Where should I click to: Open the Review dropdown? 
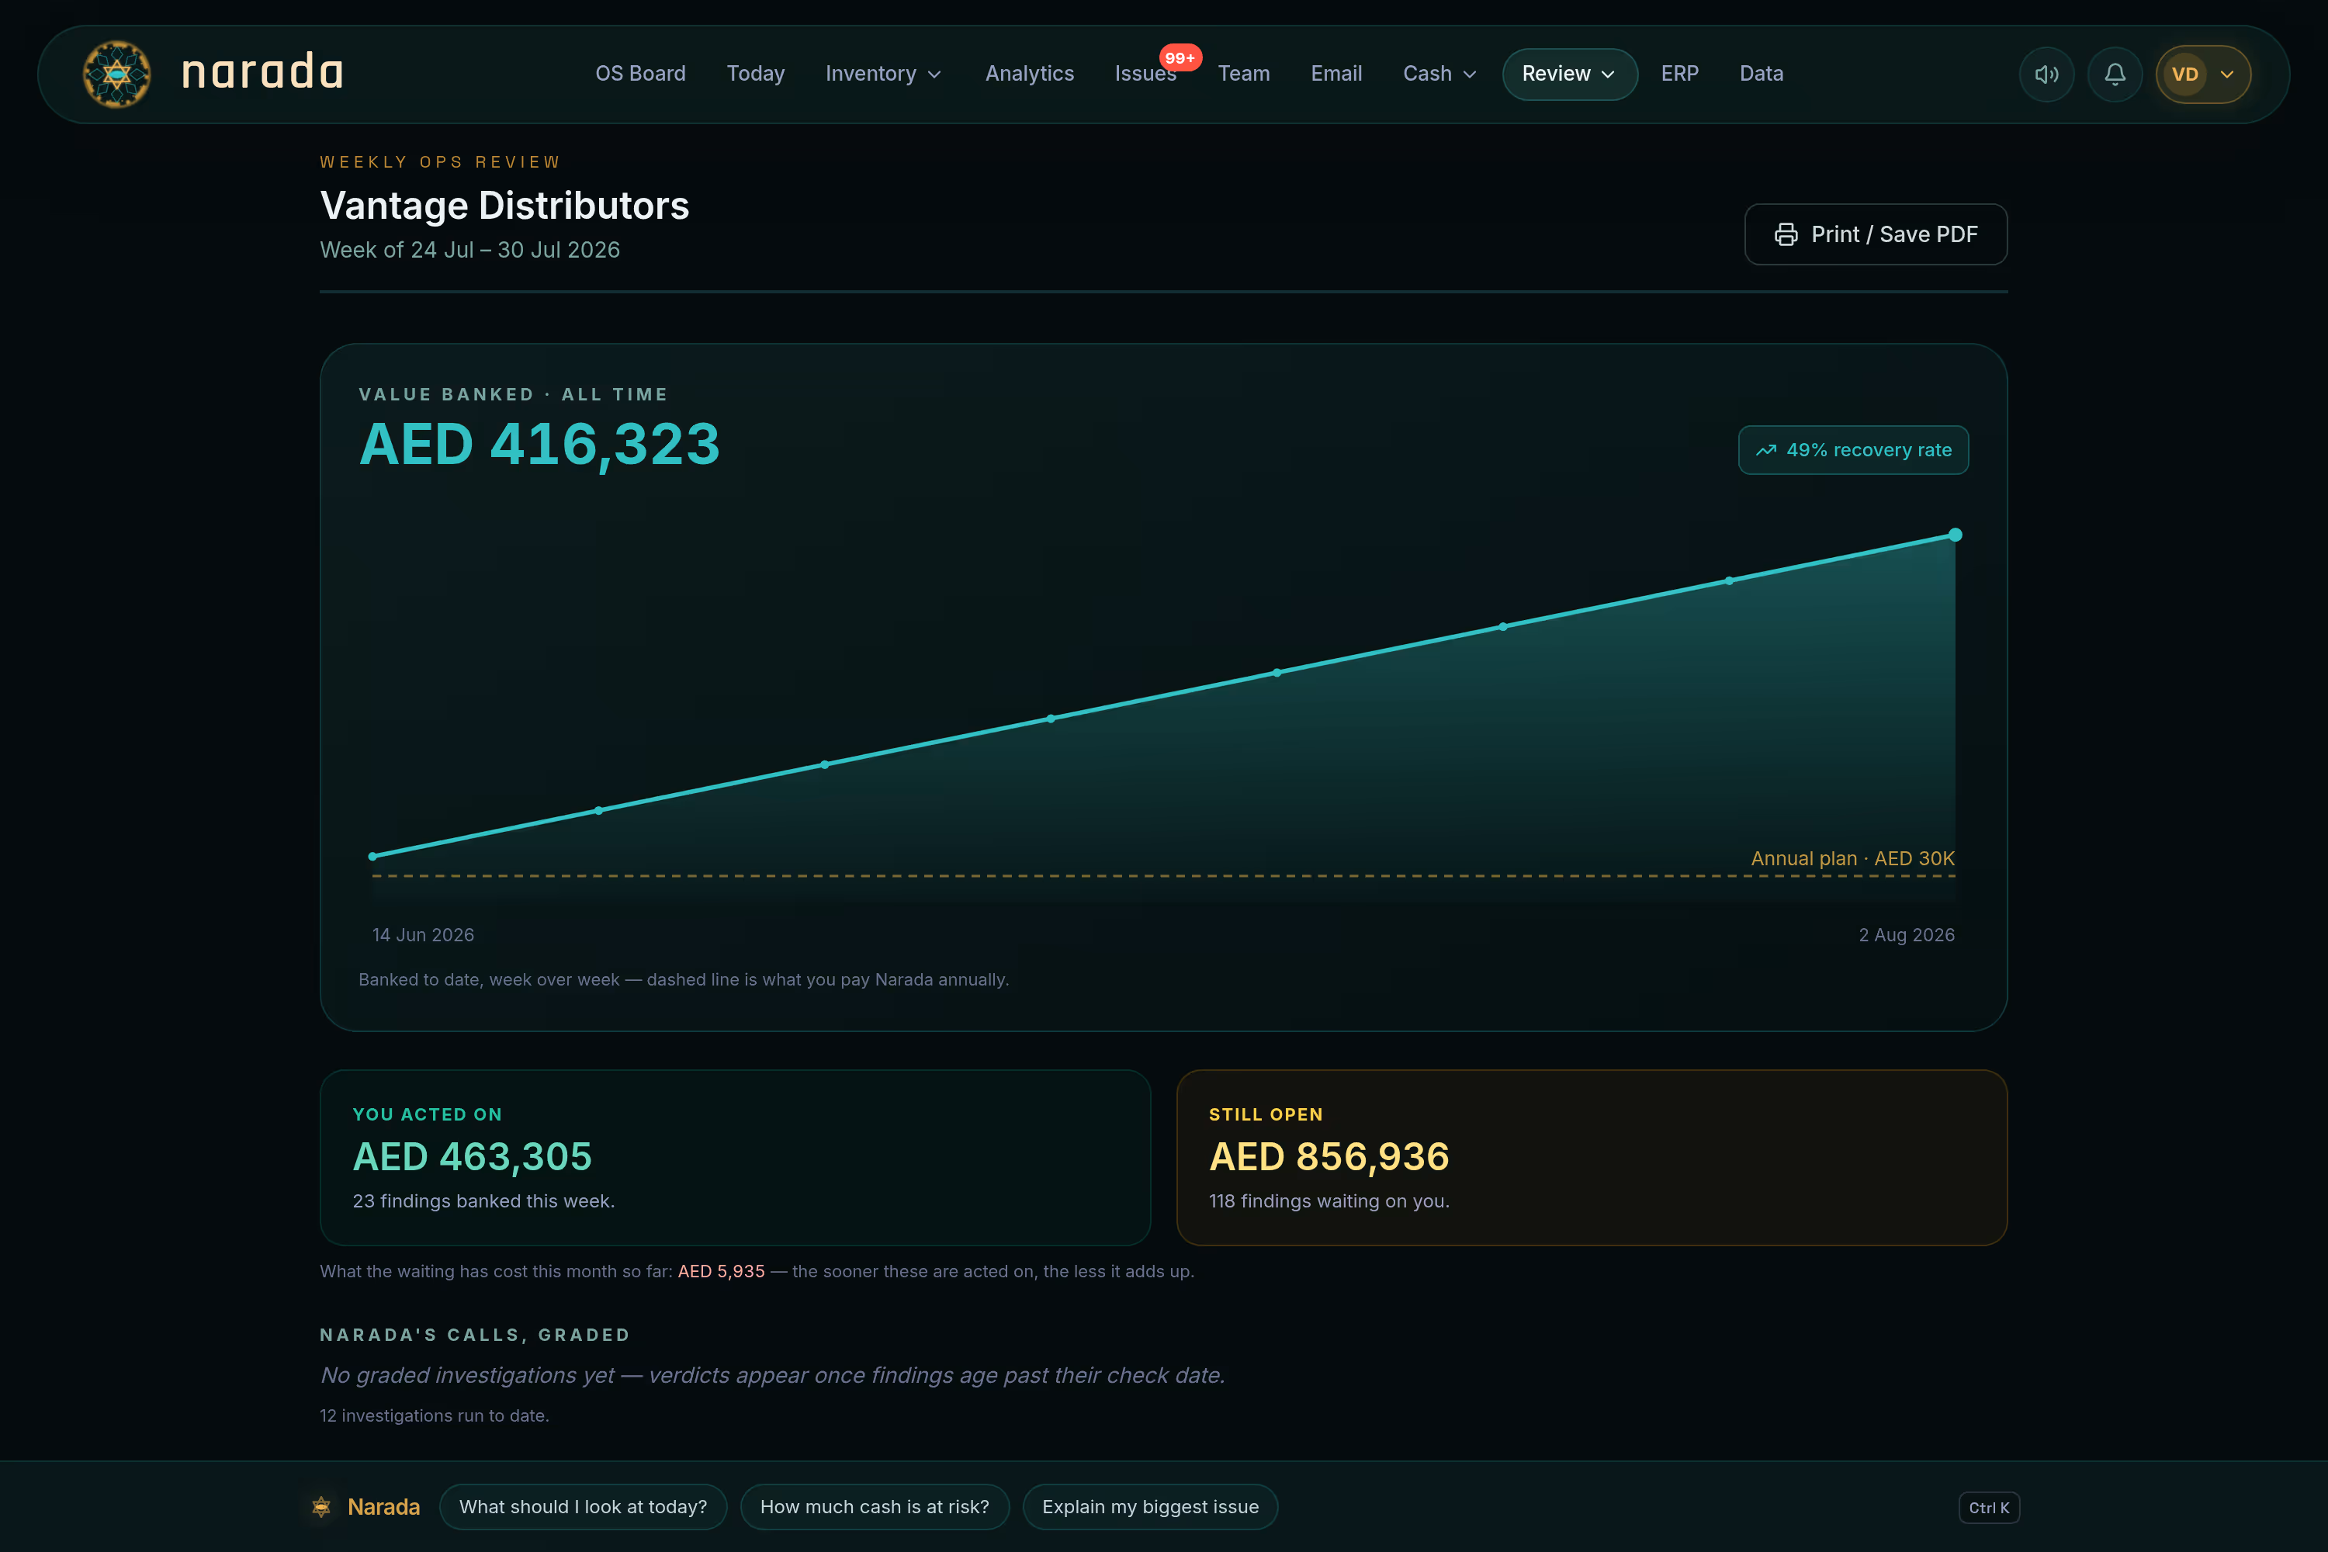(1570, 74)
